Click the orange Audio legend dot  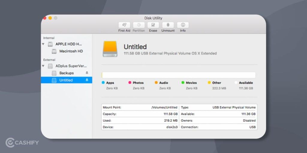pyautogui.click(x=156, y=82)
